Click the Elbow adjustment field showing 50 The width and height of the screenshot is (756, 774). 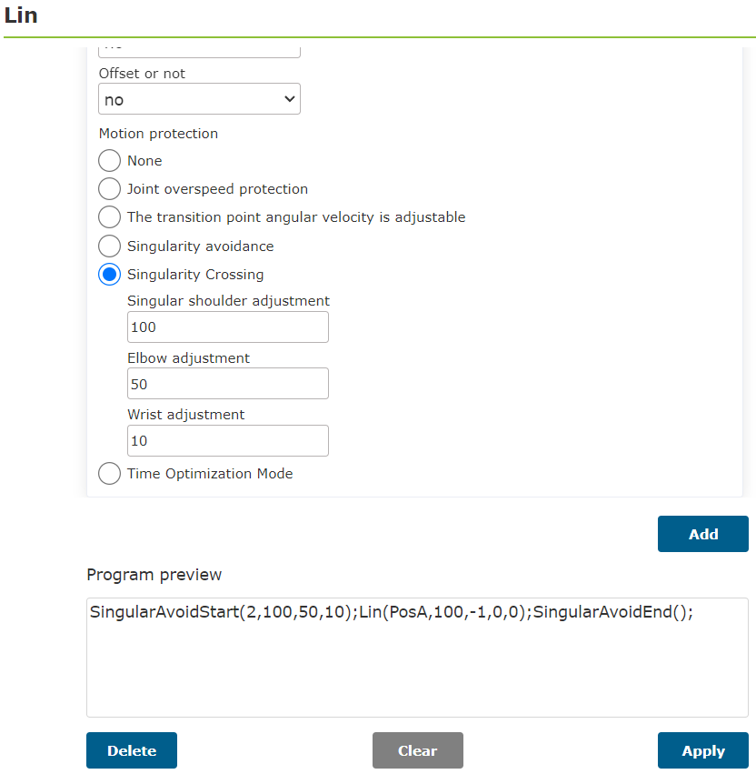[228, 384]
